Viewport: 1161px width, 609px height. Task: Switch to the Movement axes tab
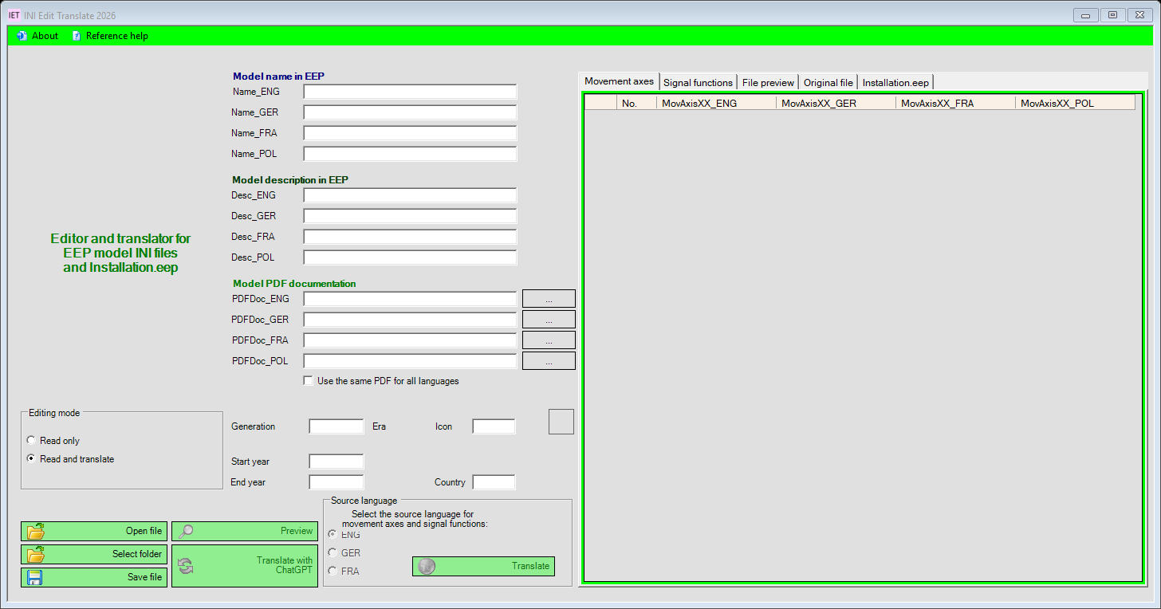(x=619, y=81)
